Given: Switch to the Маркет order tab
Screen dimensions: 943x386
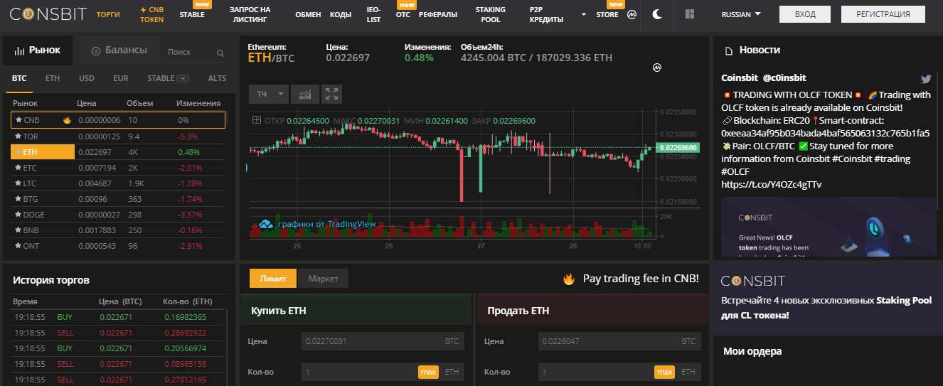Looking at the screenshot, I should tap(324, 279).
